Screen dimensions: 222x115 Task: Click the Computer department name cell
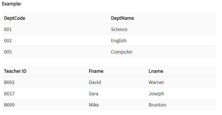(x=122, y=52)
